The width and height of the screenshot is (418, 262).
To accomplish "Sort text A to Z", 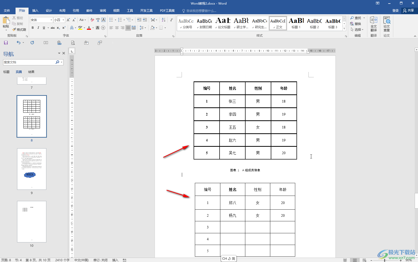I will click(164, 20).
